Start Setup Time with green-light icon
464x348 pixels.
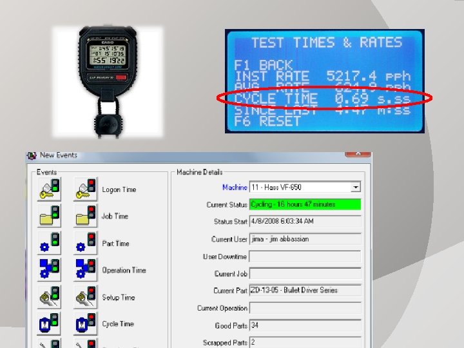click(x=49, y=297)
